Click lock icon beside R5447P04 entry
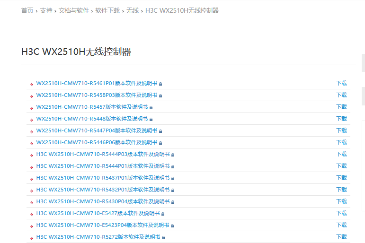This screenshot has height=243, width=365. (x=160, y=131)
